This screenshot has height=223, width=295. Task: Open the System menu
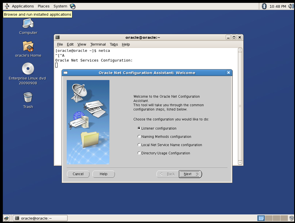[60, 6]
